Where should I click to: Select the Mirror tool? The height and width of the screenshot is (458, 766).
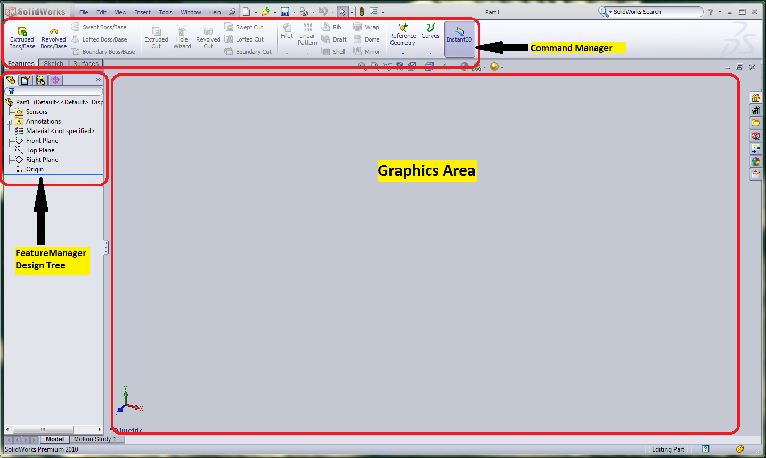pyautogui.click(x=367, y=51)
